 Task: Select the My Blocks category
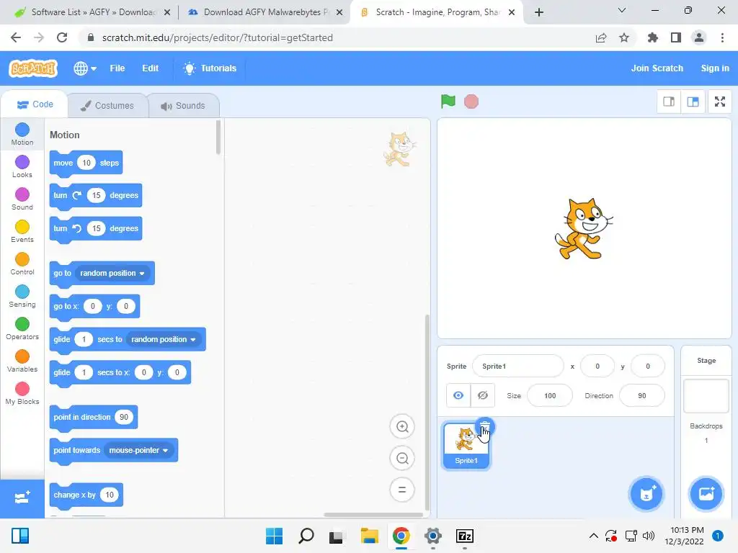coord(22,394)
